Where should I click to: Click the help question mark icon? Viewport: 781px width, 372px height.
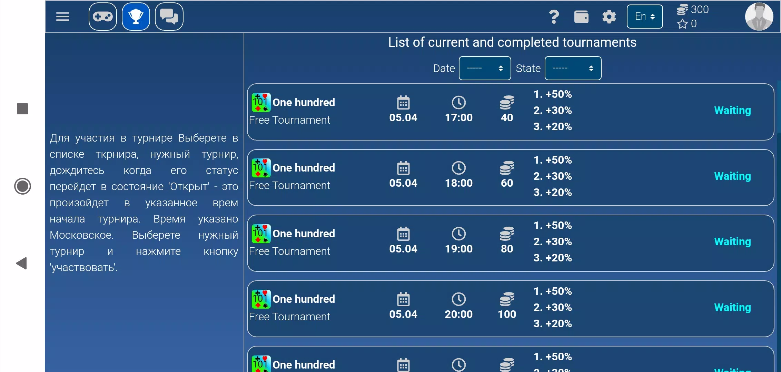[554, 16]
